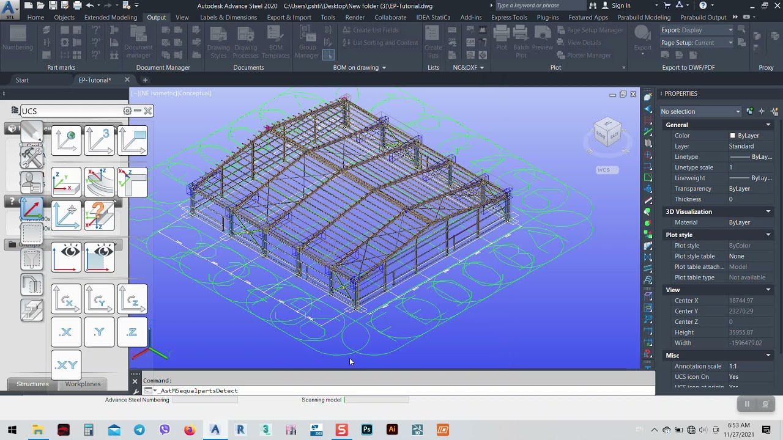Click the .XY point filter button
783x440 pixels.
(x=66, y=365)
